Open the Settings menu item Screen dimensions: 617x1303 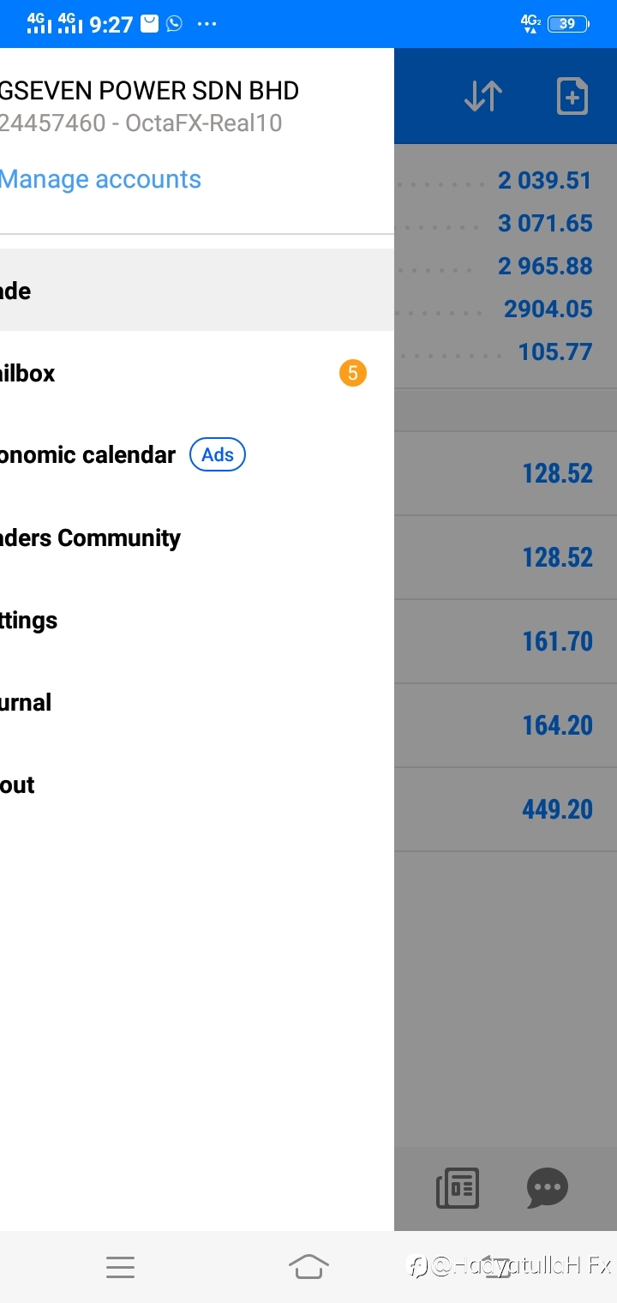coord(197,620)
